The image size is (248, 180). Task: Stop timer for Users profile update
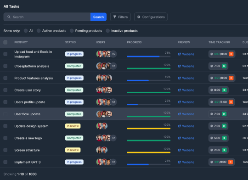click(231, 102)
